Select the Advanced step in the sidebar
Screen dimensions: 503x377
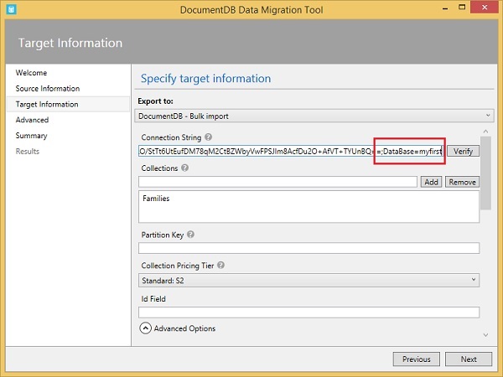tap(32, 120)
